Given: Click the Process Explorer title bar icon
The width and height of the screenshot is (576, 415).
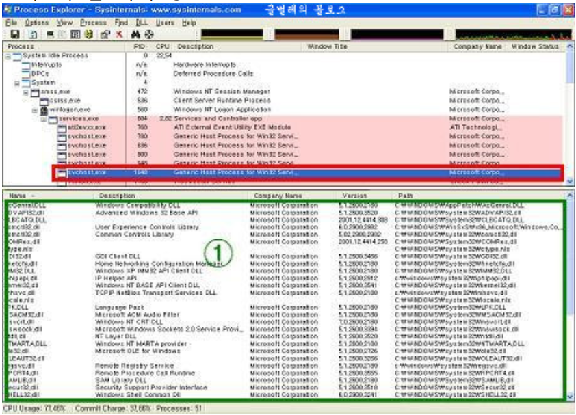Looking at the screenshot, I should click(x=8, y=10).
